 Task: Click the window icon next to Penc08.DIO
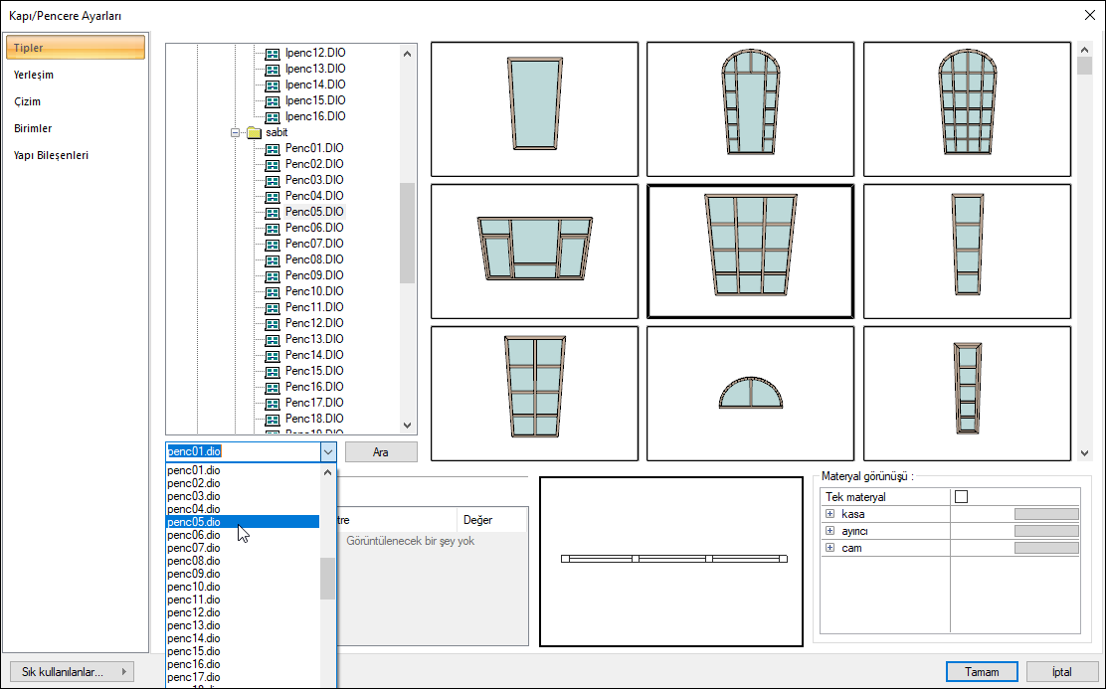click(x=273, y=259)
